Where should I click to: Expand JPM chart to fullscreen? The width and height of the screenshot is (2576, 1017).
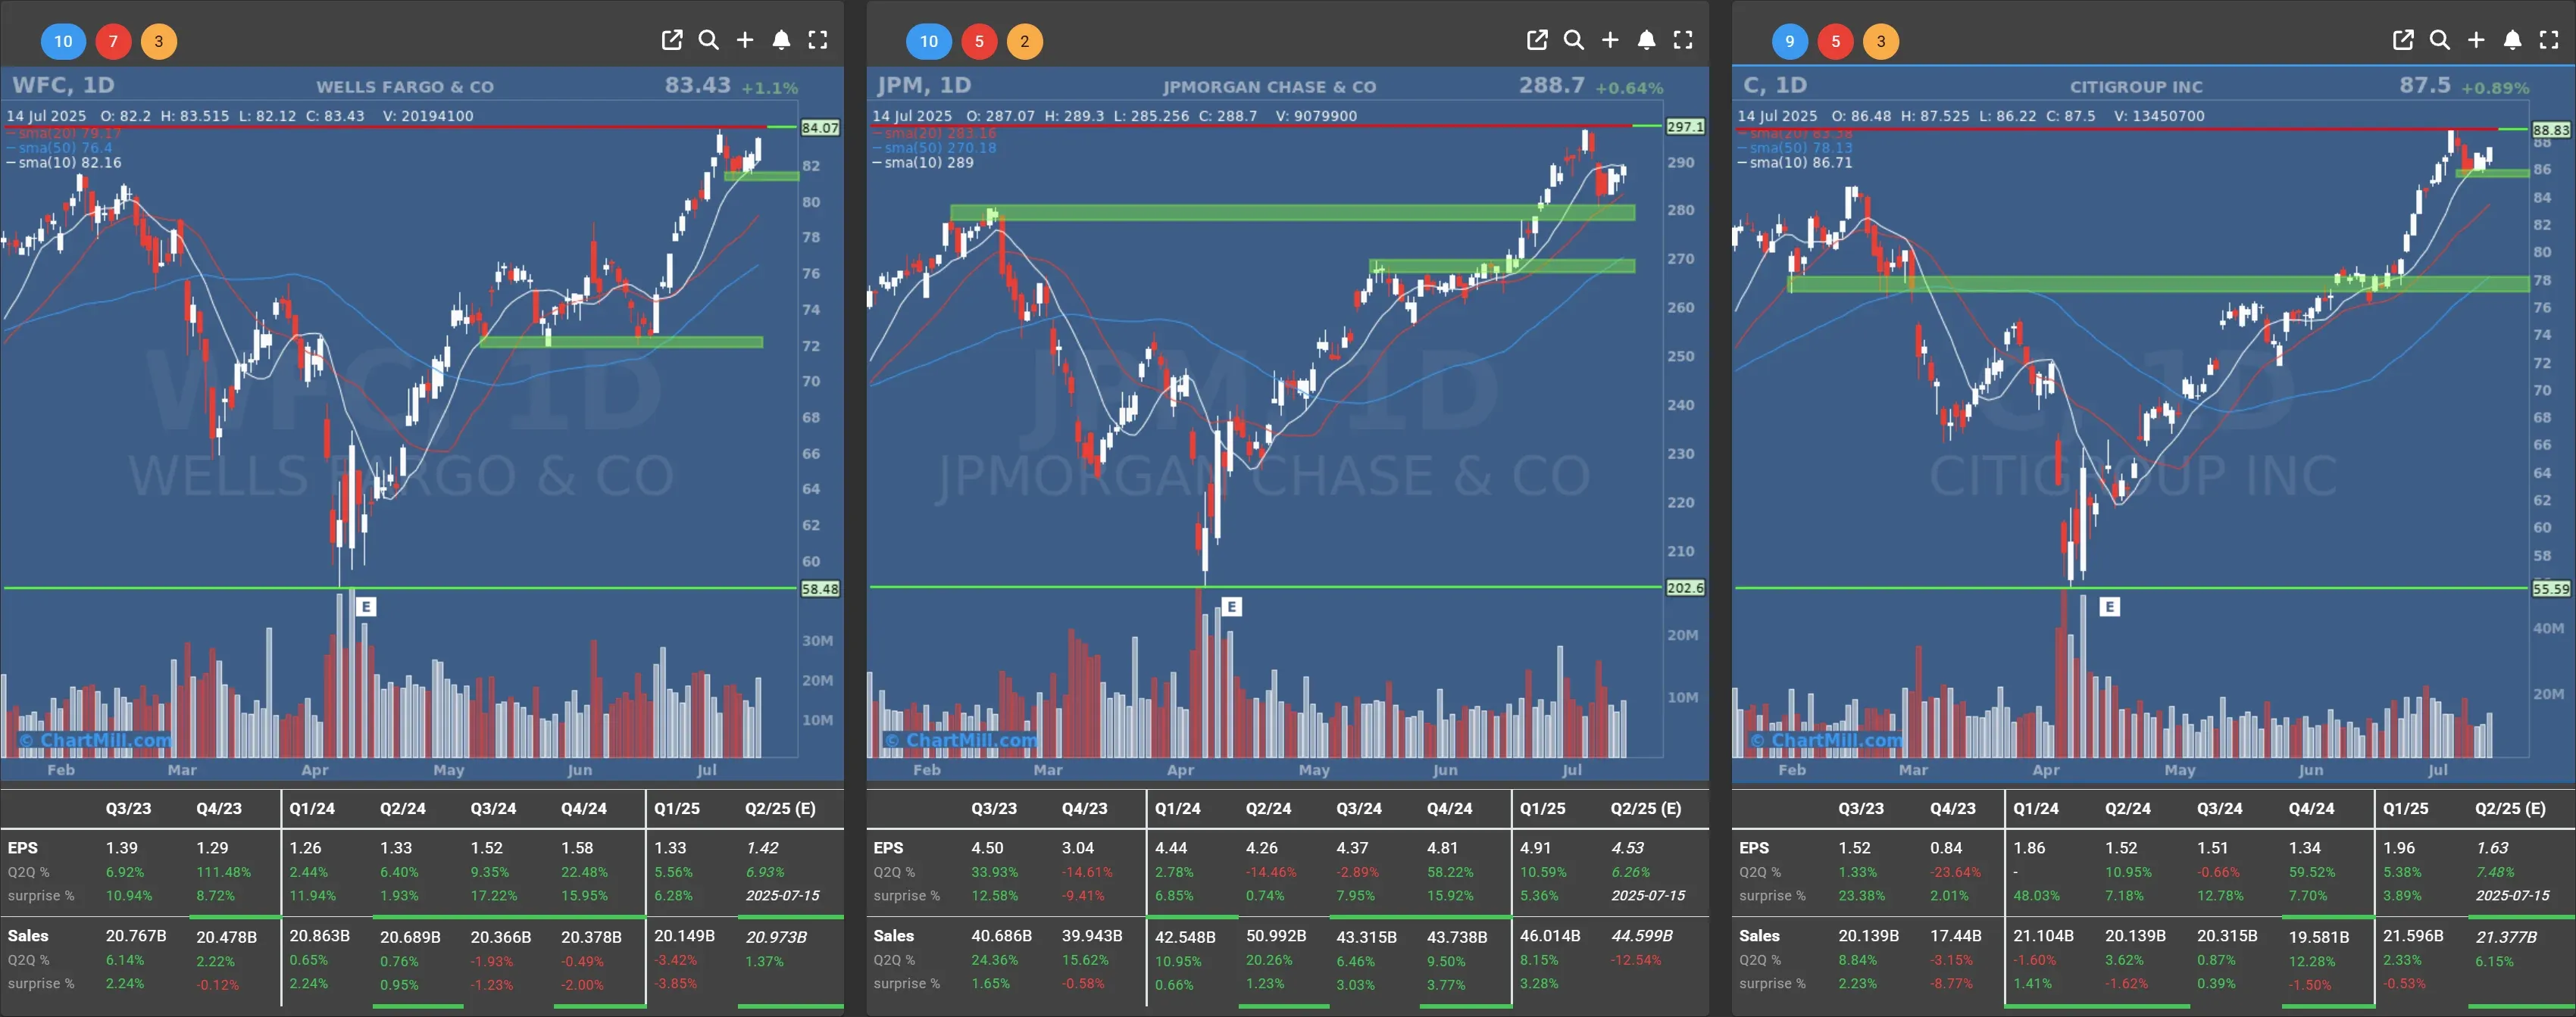tap(1683, 40)
